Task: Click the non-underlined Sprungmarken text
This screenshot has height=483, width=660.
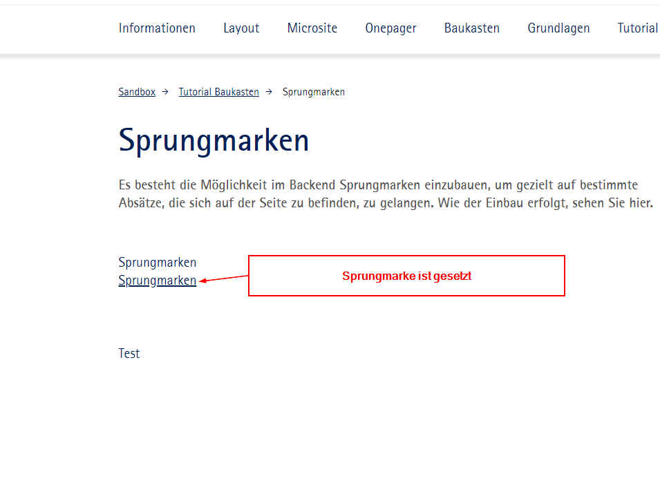Action: [158, 263]
